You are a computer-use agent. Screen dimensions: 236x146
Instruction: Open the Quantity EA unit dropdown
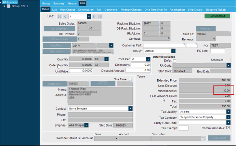(x=106, y=59)
